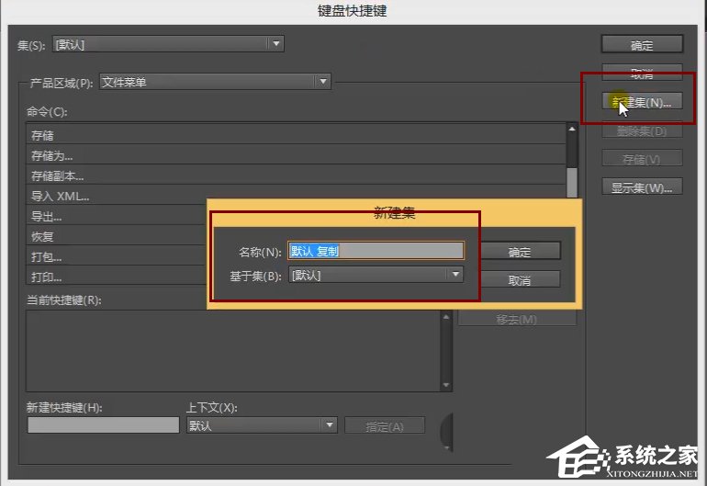Image resolution: width=707 pixels, height=486 pixels.
Task: Click the 指定(A) button
Action: click(385, 425)
